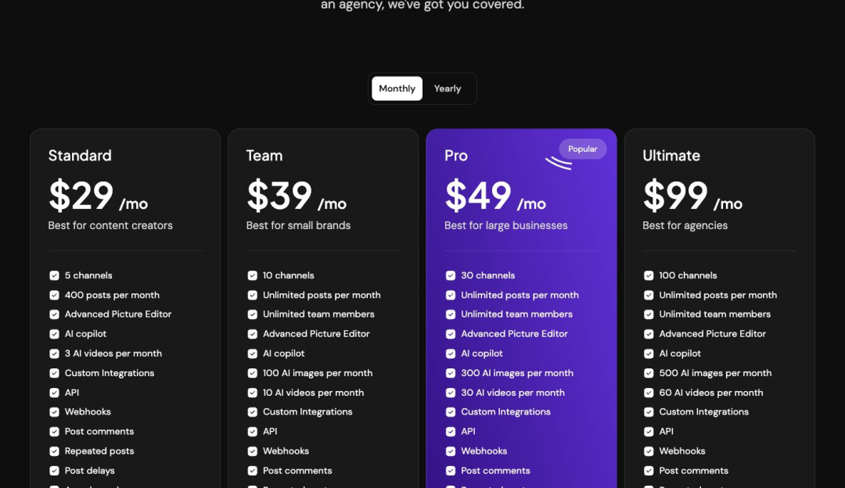Click the checkmark beside Pro's Advanced Picture Editor

451,334
